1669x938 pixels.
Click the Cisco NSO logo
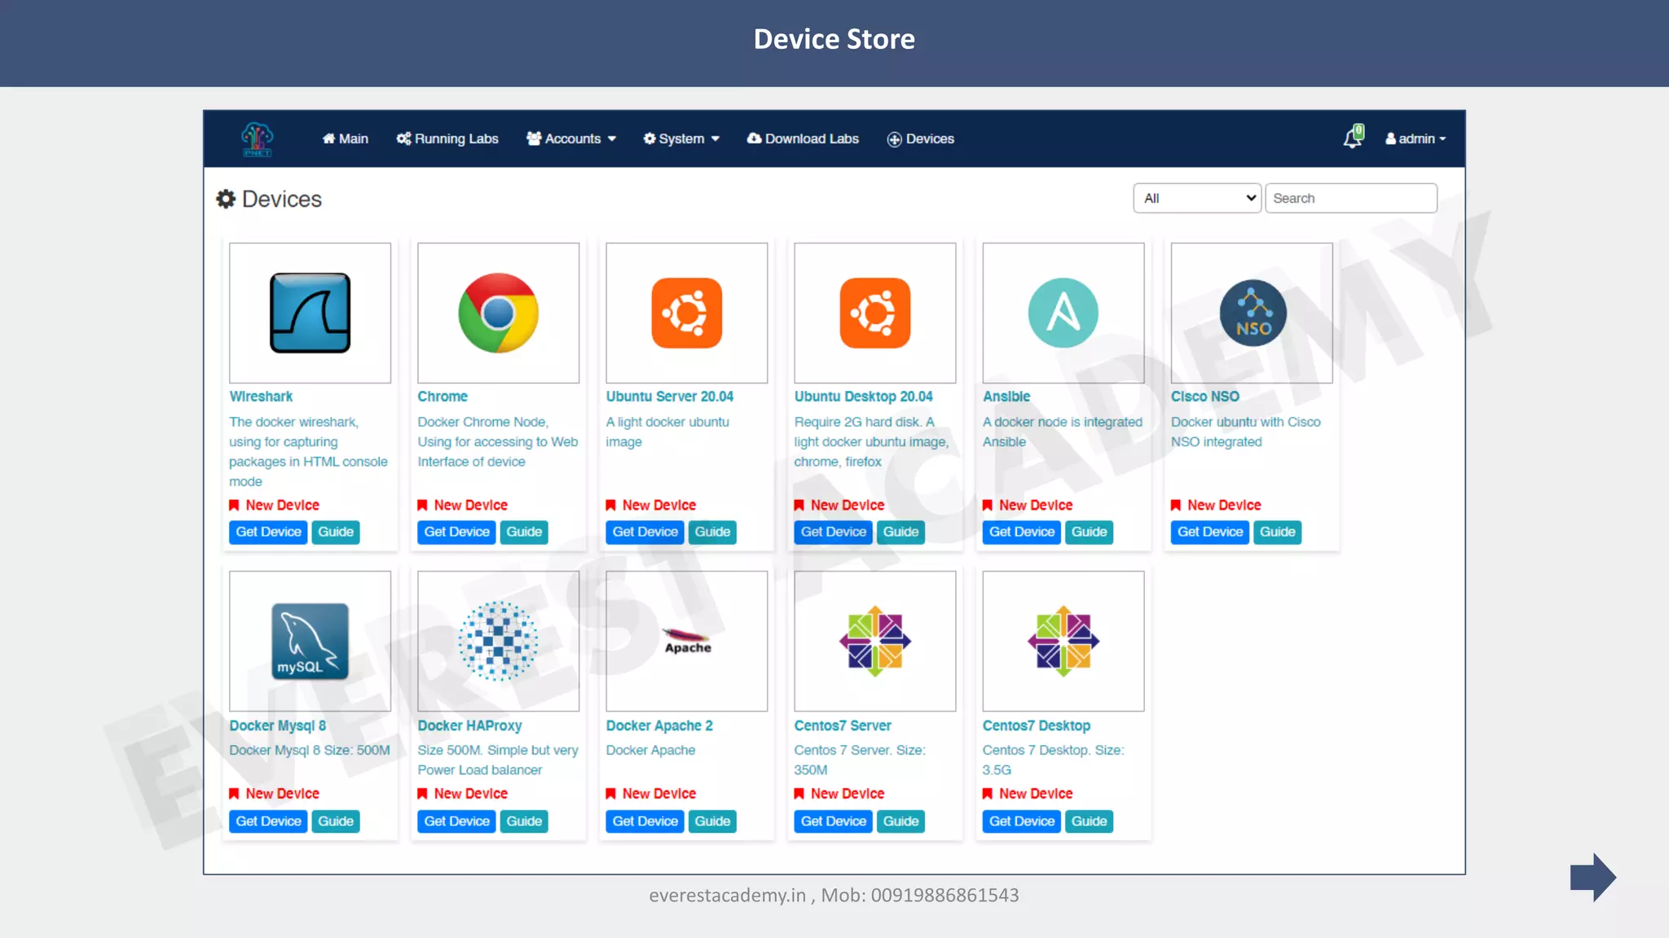pyautogui.click(x=1252, y=313)
